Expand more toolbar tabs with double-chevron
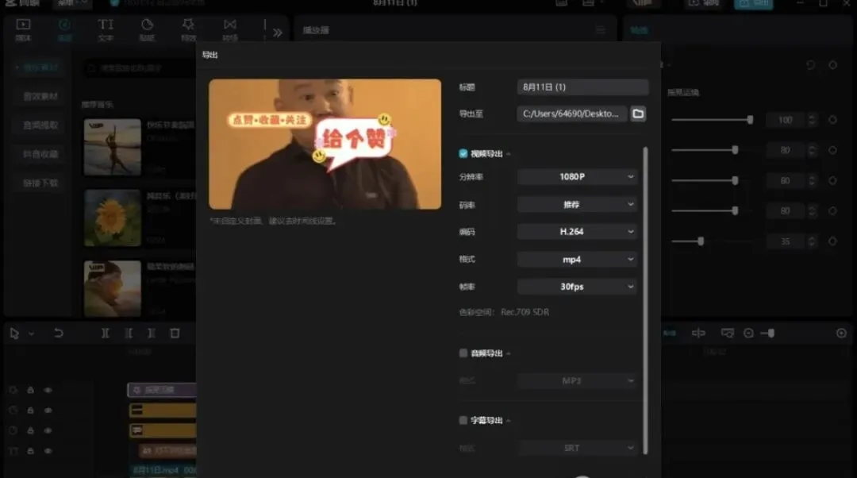Image resolution: width=857 pixels, height=478 pixels. tap(278, 33)
